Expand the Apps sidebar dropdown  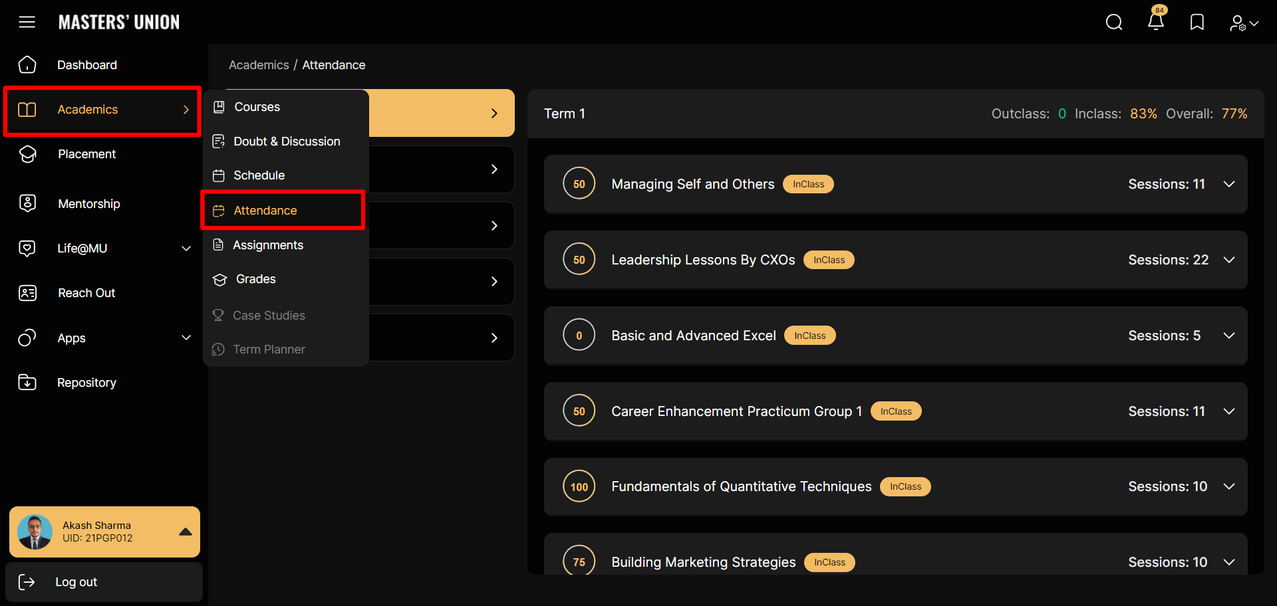pos(186,338)
